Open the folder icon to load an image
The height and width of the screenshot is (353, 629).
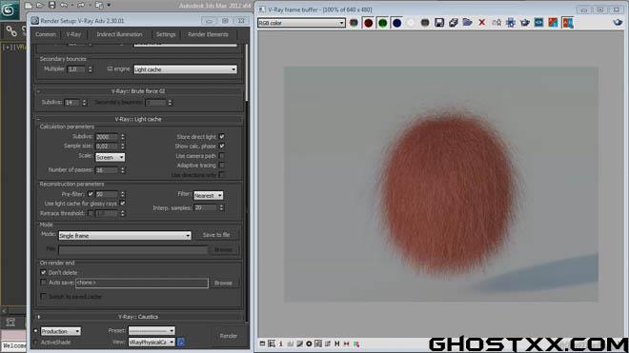[467, 23]
